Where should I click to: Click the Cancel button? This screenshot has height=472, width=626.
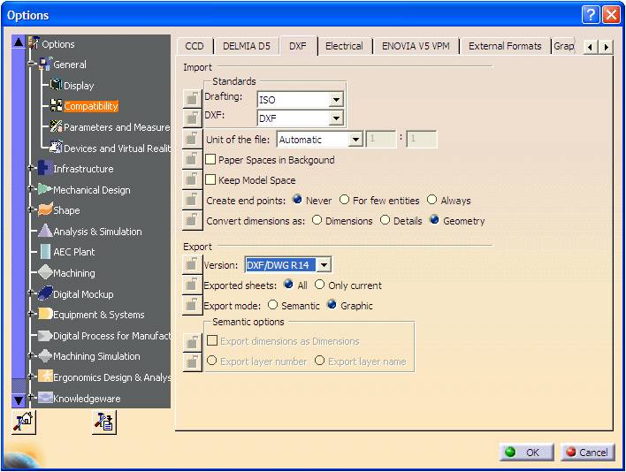point(587,452)
